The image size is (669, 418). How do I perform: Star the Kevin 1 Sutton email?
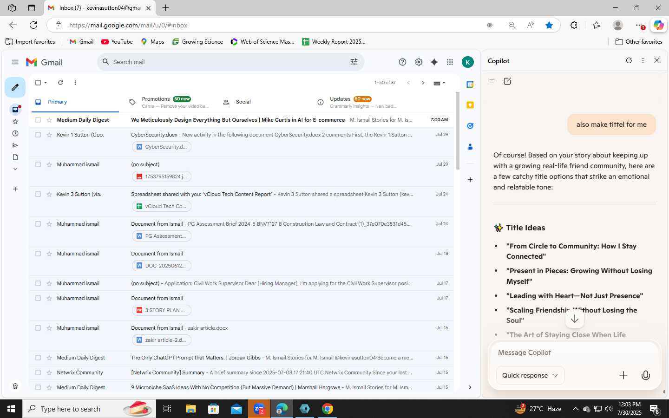pyautogui.click(x=49, y=135)
